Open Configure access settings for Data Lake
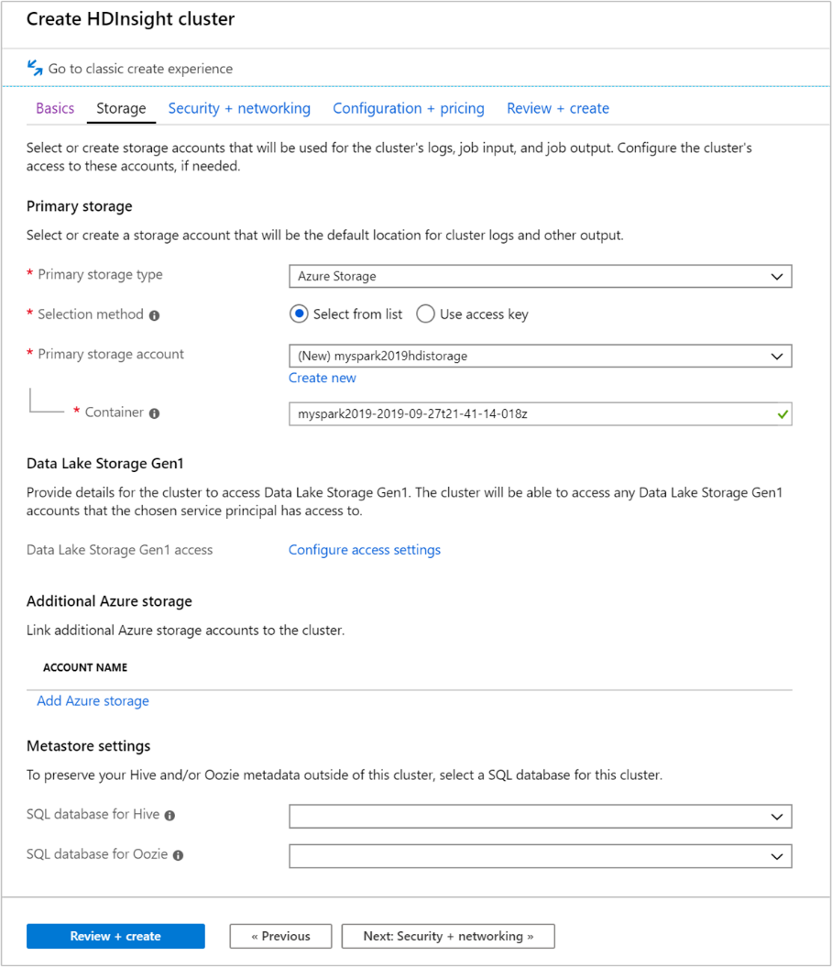The width and height of the screenshot is (832, 967). coord(364,549)
